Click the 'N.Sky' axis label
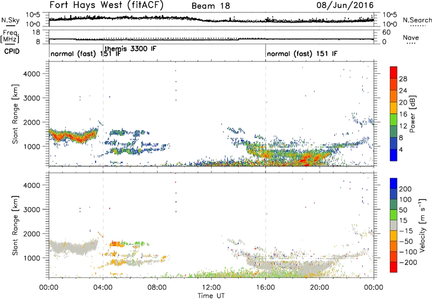The width and height of the screenshot is (432, 299). click(10, 20)
